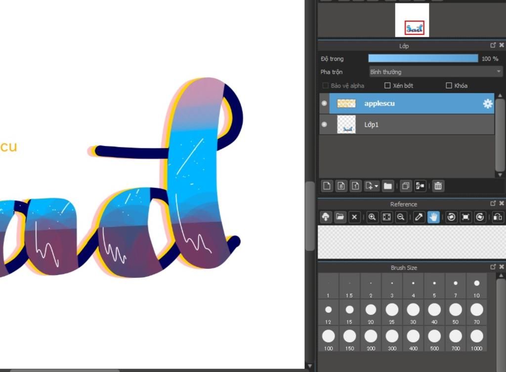Close the Brush Size panel

pos(502,267)
